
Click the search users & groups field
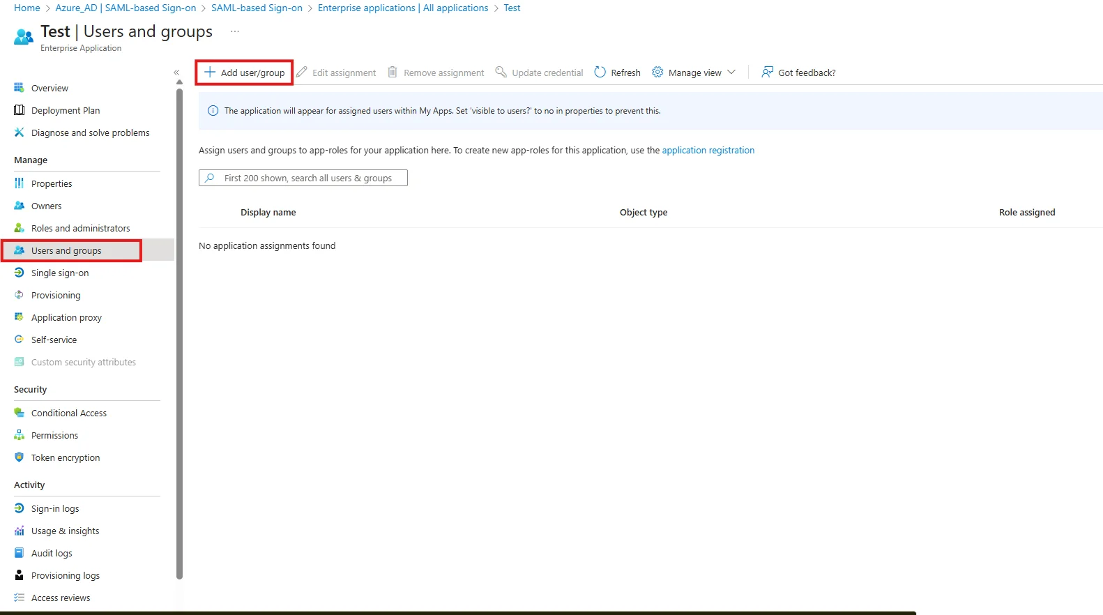point(303,178)
